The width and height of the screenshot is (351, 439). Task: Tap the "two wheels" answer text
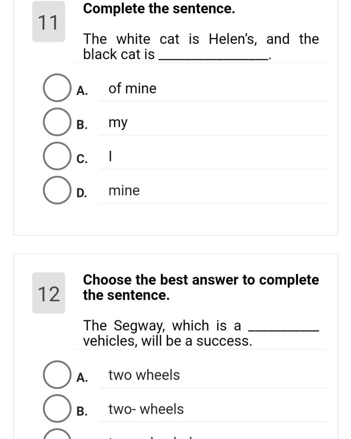tap(144, 375)
